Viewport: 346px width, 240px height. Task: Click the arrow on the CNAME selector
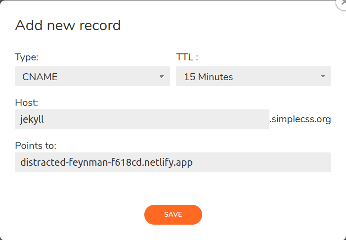(162, 76)
